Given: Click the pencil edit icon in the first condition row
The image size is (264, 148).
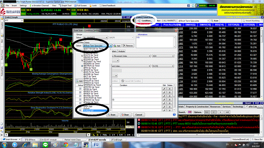Looking at the screenshot, I should pos(164,89).
